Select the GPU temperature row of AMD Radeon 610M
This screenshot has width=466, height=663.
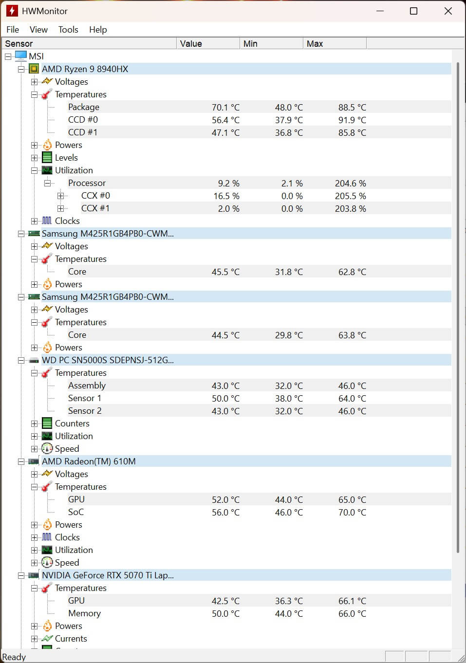click(146, 499)
